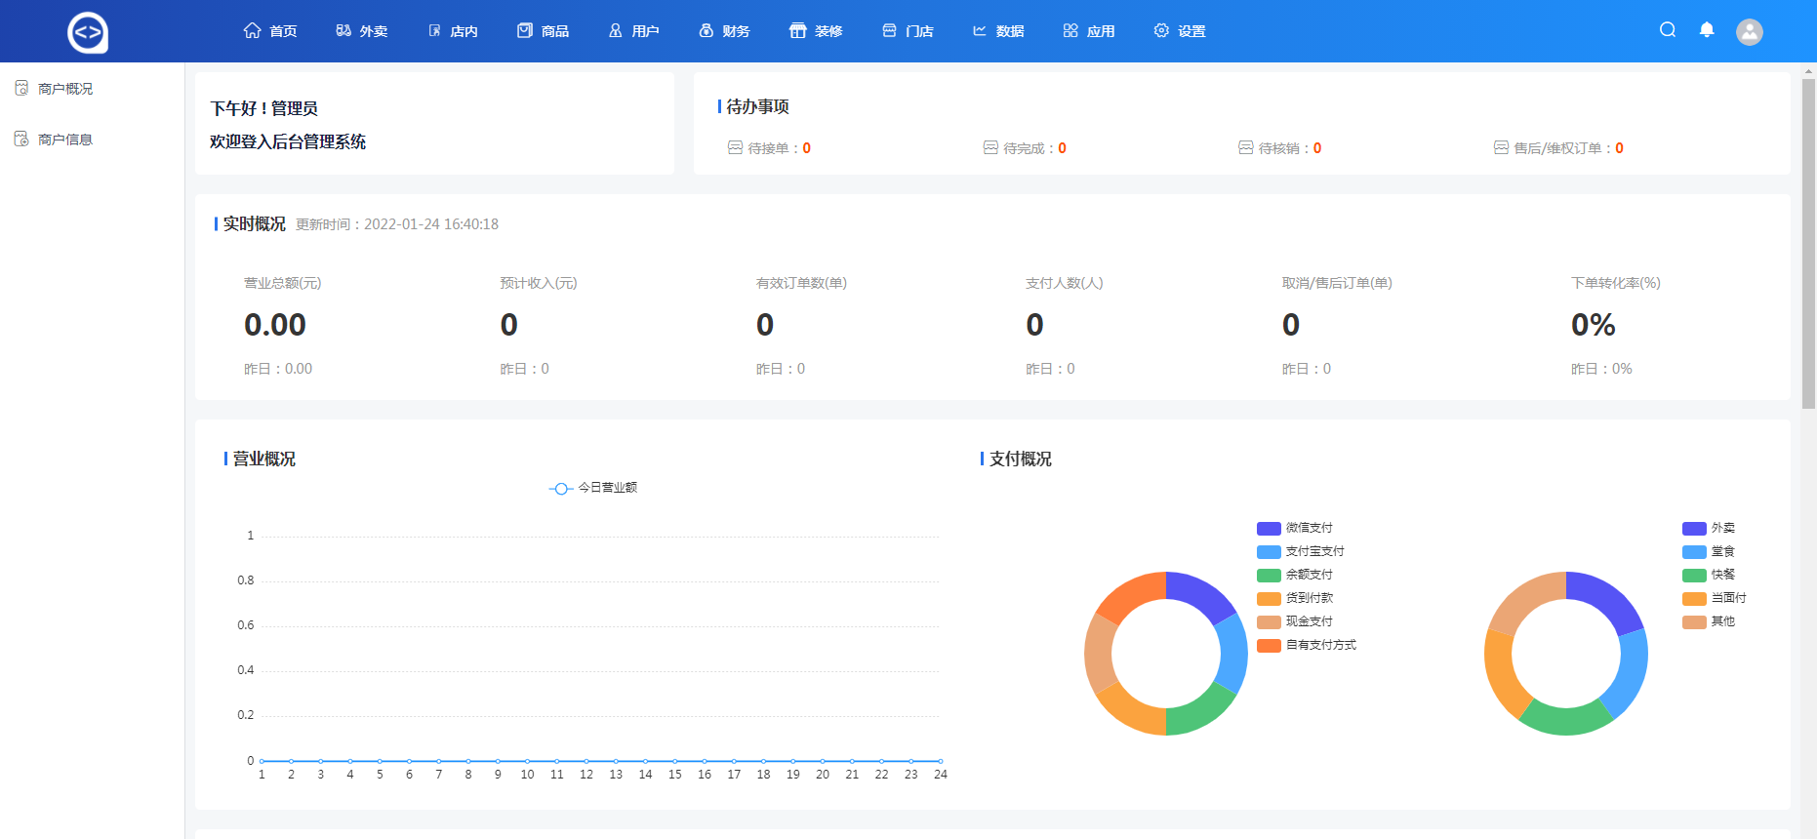Open the 待核销 count value
1817x839 pixels.
[x=1317, y=148]
